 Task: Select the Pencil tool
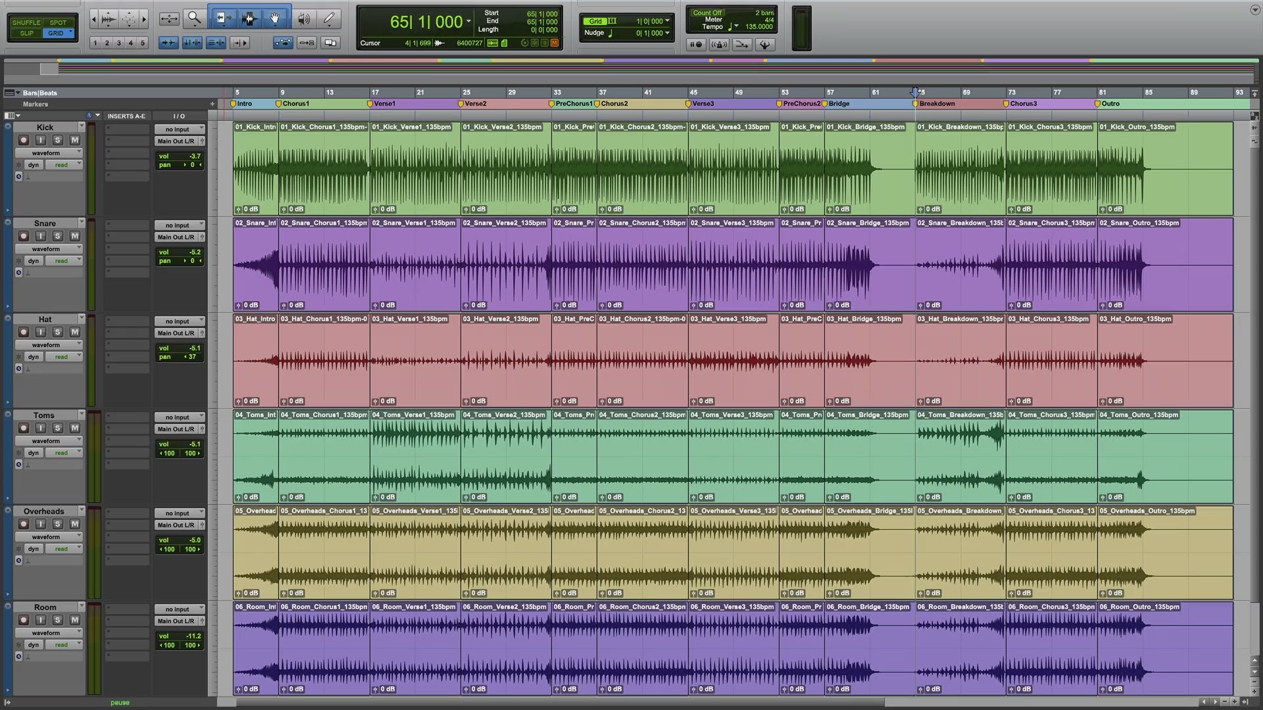click(x=329, y=18)
